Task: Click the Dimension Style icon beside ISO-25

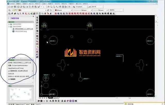Action: 89,7
